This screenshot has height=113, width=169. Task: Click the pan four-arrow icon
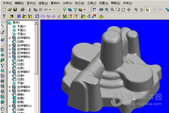[x=129, y=10]
